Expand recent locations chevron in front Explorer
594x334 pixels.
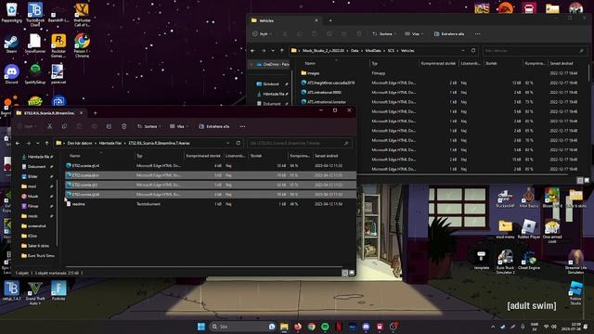coord(37,143)
